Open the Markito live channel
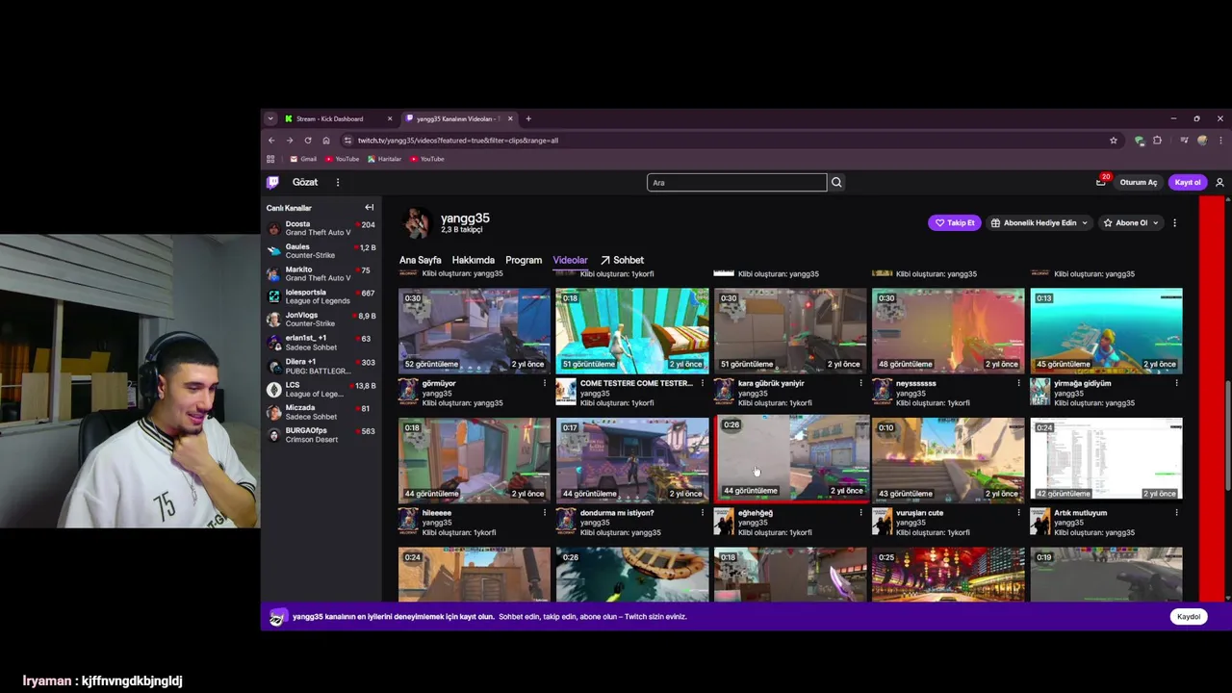This screenshot has height=693, width=1232. (x=321, y=273)
